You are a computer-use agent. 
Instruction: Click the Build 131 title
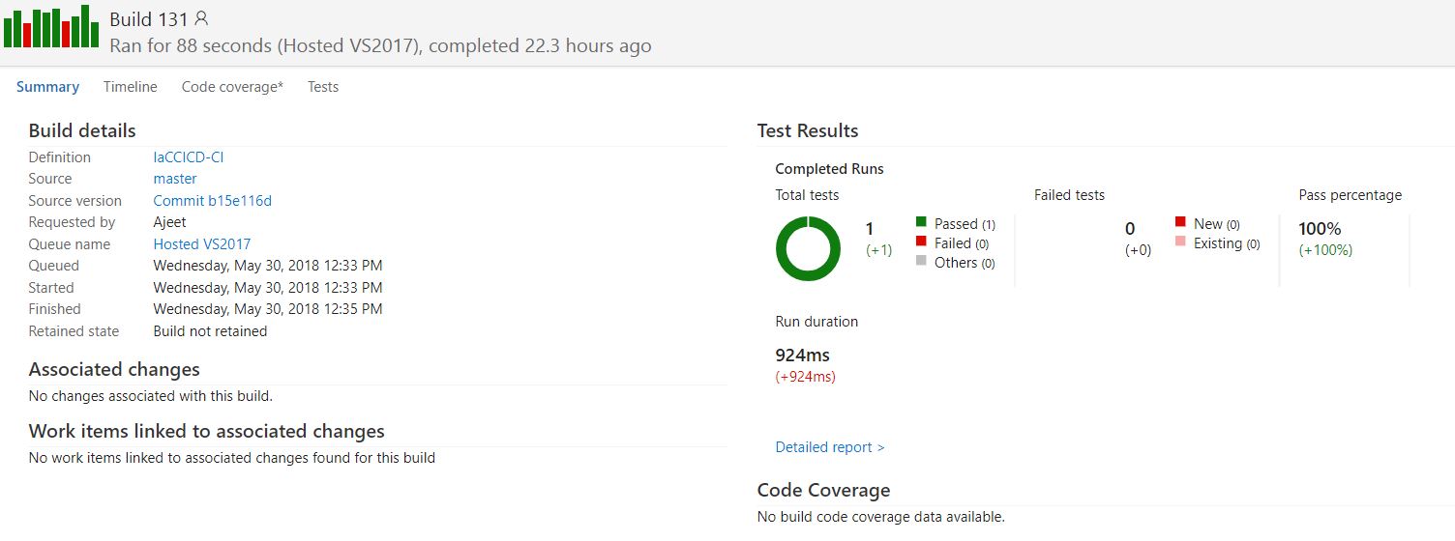click(149, 19)
